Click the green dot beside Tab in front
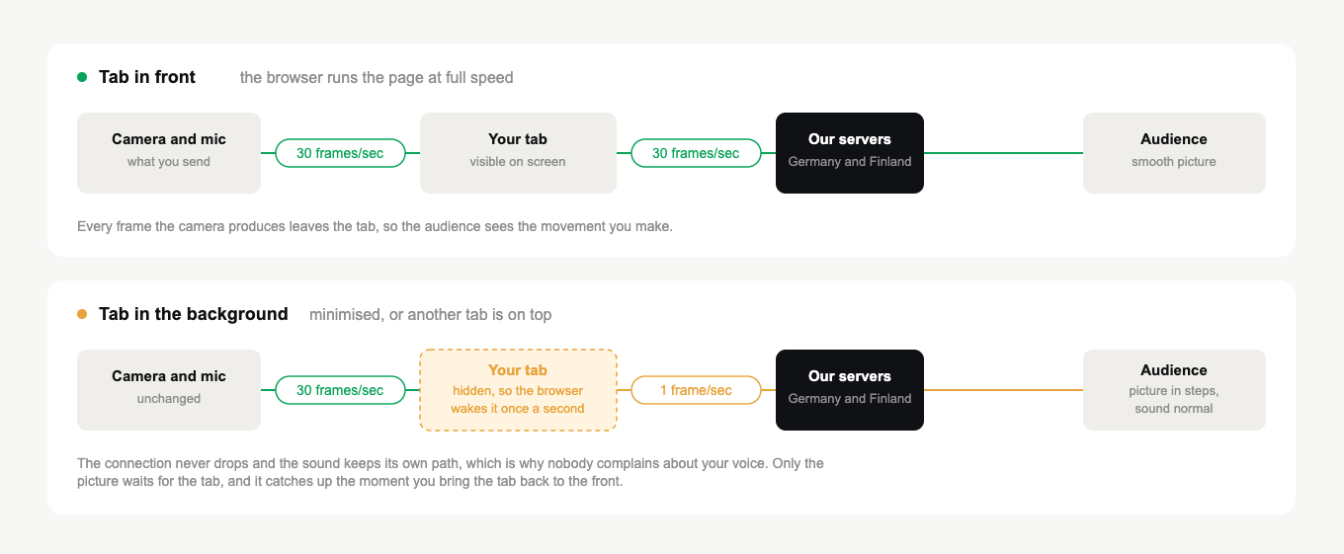 [82, 77]
